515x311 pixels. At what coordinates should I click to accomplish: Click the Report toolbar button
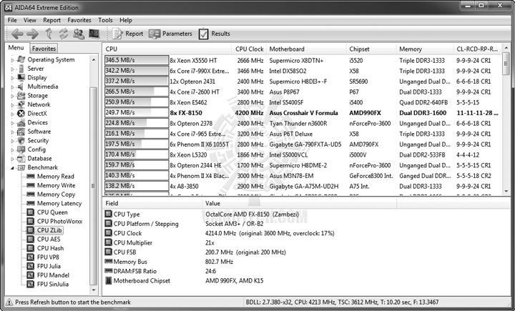tap(128, 34)
